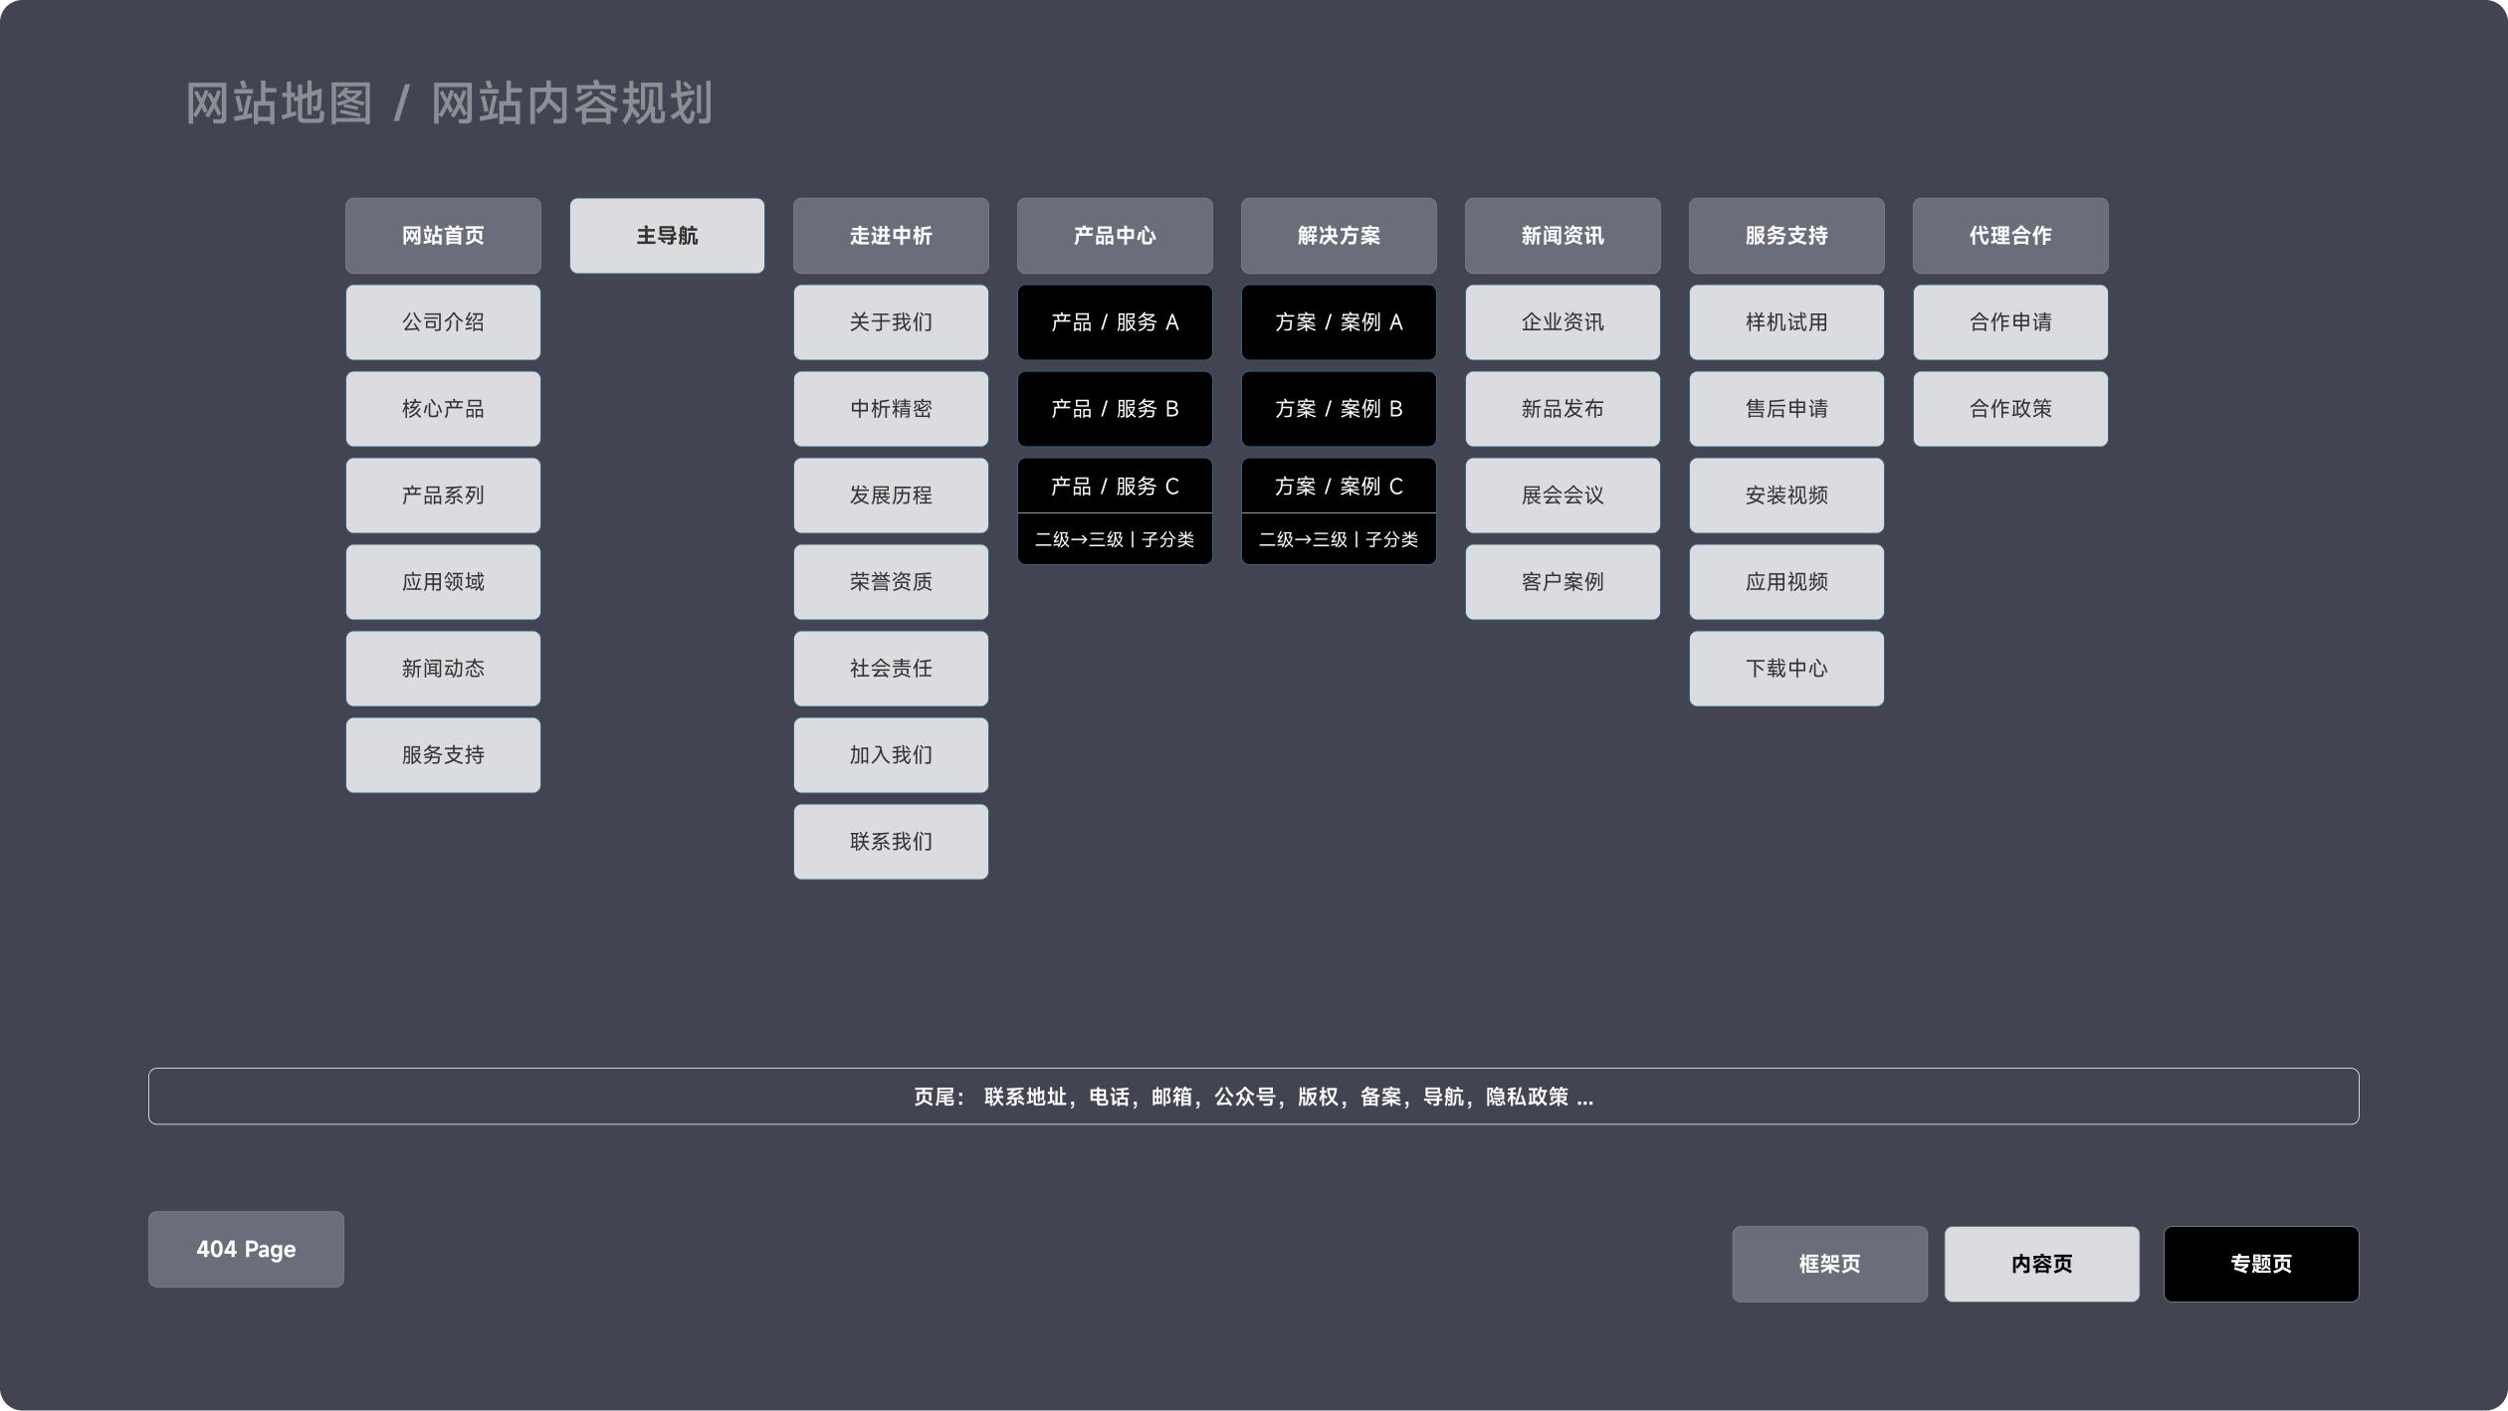Click the 服务支持 column header
This screenshot has height=1411, width=2508.
(1786, 236)
